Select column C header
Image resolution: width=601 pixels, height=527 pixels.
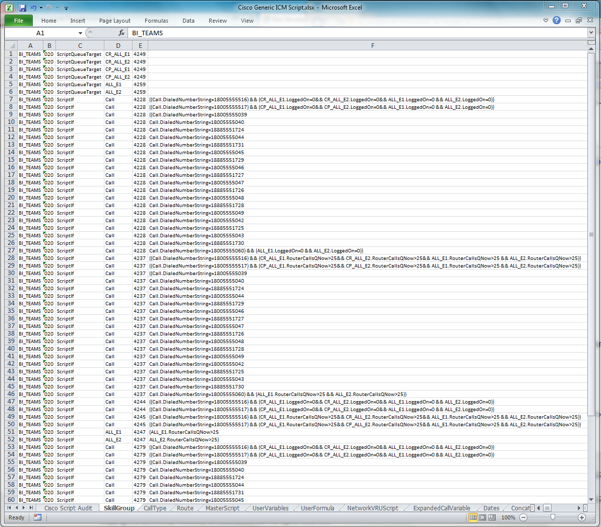point(80,45)
